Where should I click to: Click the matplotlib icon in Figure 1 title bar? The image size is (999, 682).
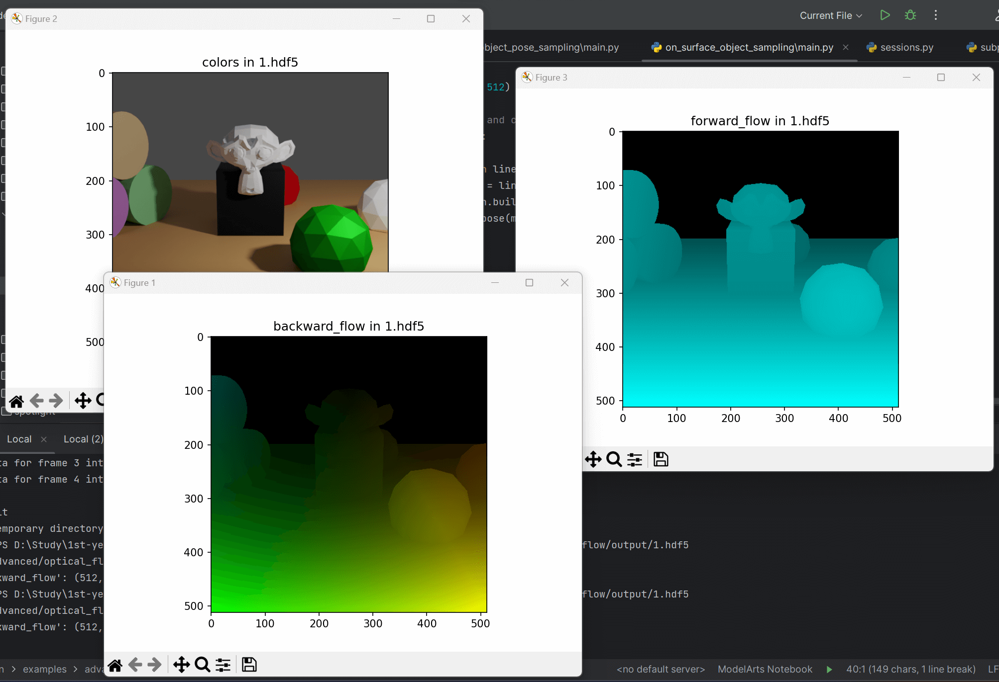tap(115, 282)
